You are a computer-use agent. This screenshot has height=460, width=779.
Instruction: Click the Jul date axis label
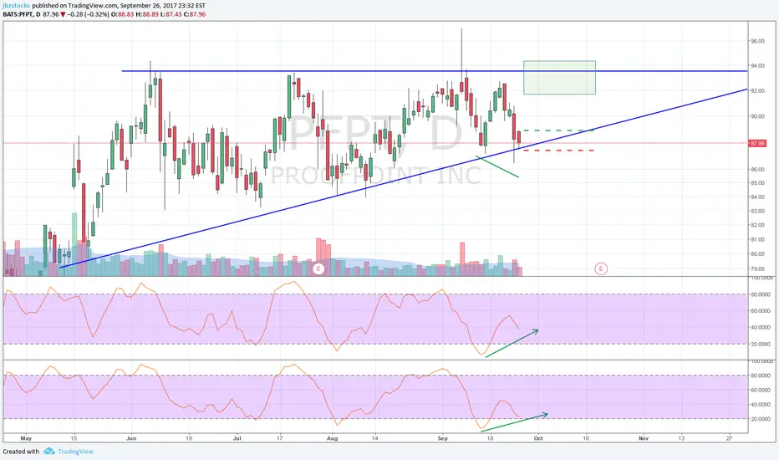pyautogui.click(x=237, y=438)
